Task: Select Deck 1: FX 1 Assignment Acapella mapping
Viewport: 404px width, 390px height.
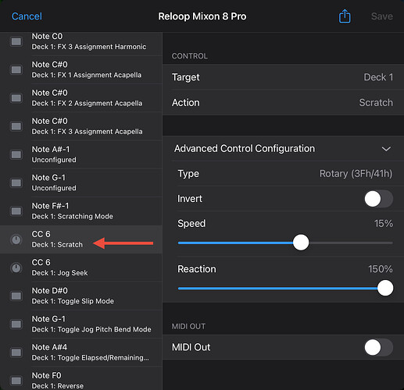Action: point(81,69)
